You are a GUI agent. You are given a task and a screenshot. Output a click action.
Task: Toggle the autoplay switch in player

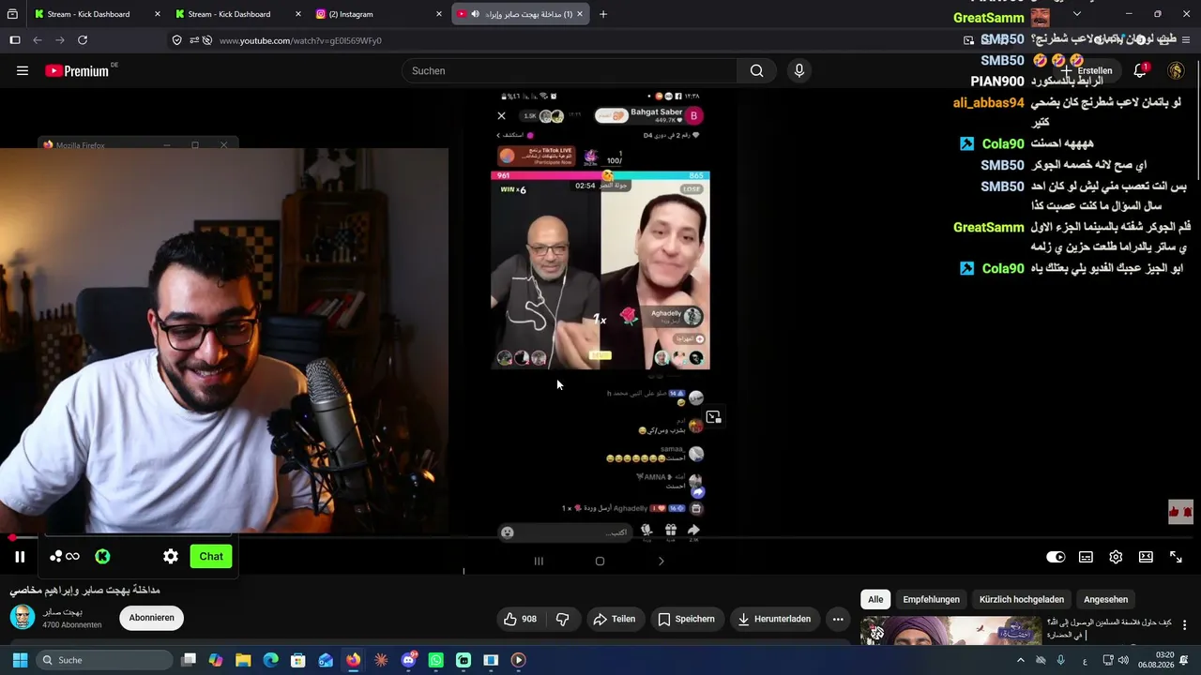1056,557
